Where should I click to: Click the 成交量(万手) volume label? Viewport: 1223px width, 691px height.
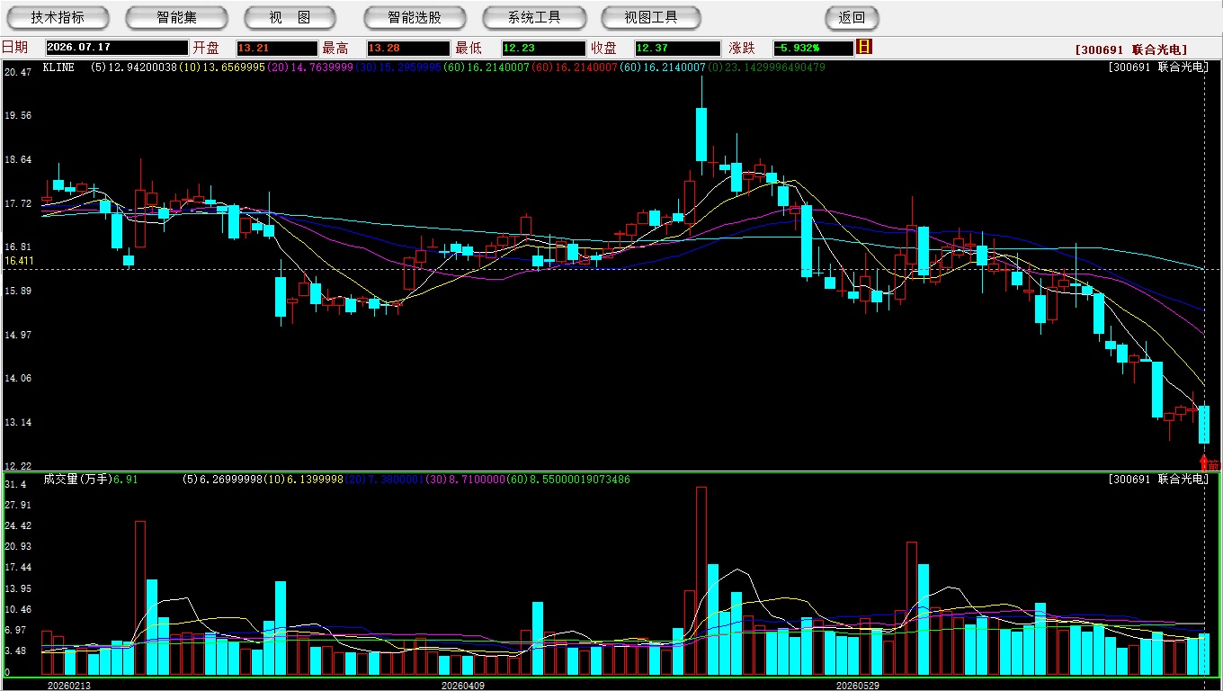point(77,480)
